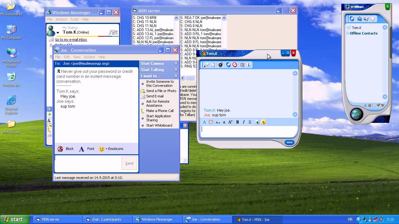Collapse the Start Talking section
399x224 pixels.
point(176,70)
